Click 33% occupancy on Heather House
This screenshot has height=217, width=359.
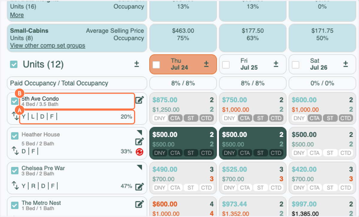[x=126, y=151]
